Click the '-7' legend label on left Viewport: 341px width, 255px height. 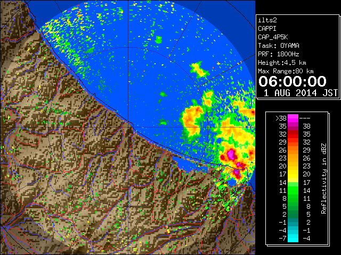coord(282,239)
